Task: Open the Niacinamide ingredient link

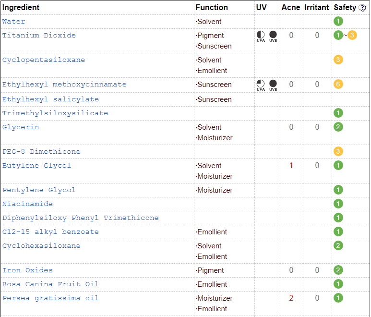Action: point(27,204)
